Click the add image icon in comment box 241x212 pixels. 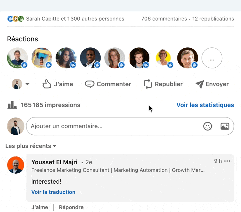pyautogui.click(x=225, y=126)
